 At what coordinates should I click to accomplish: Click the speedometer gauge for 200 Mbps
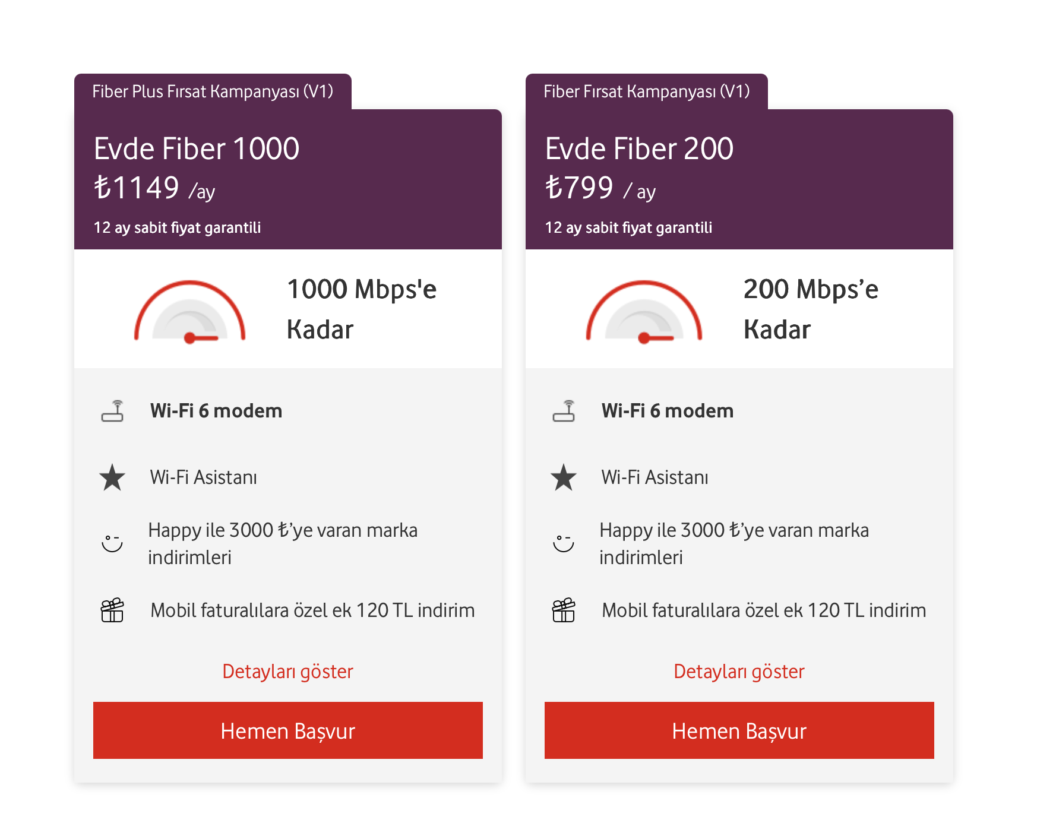click(x=644, y=312)
